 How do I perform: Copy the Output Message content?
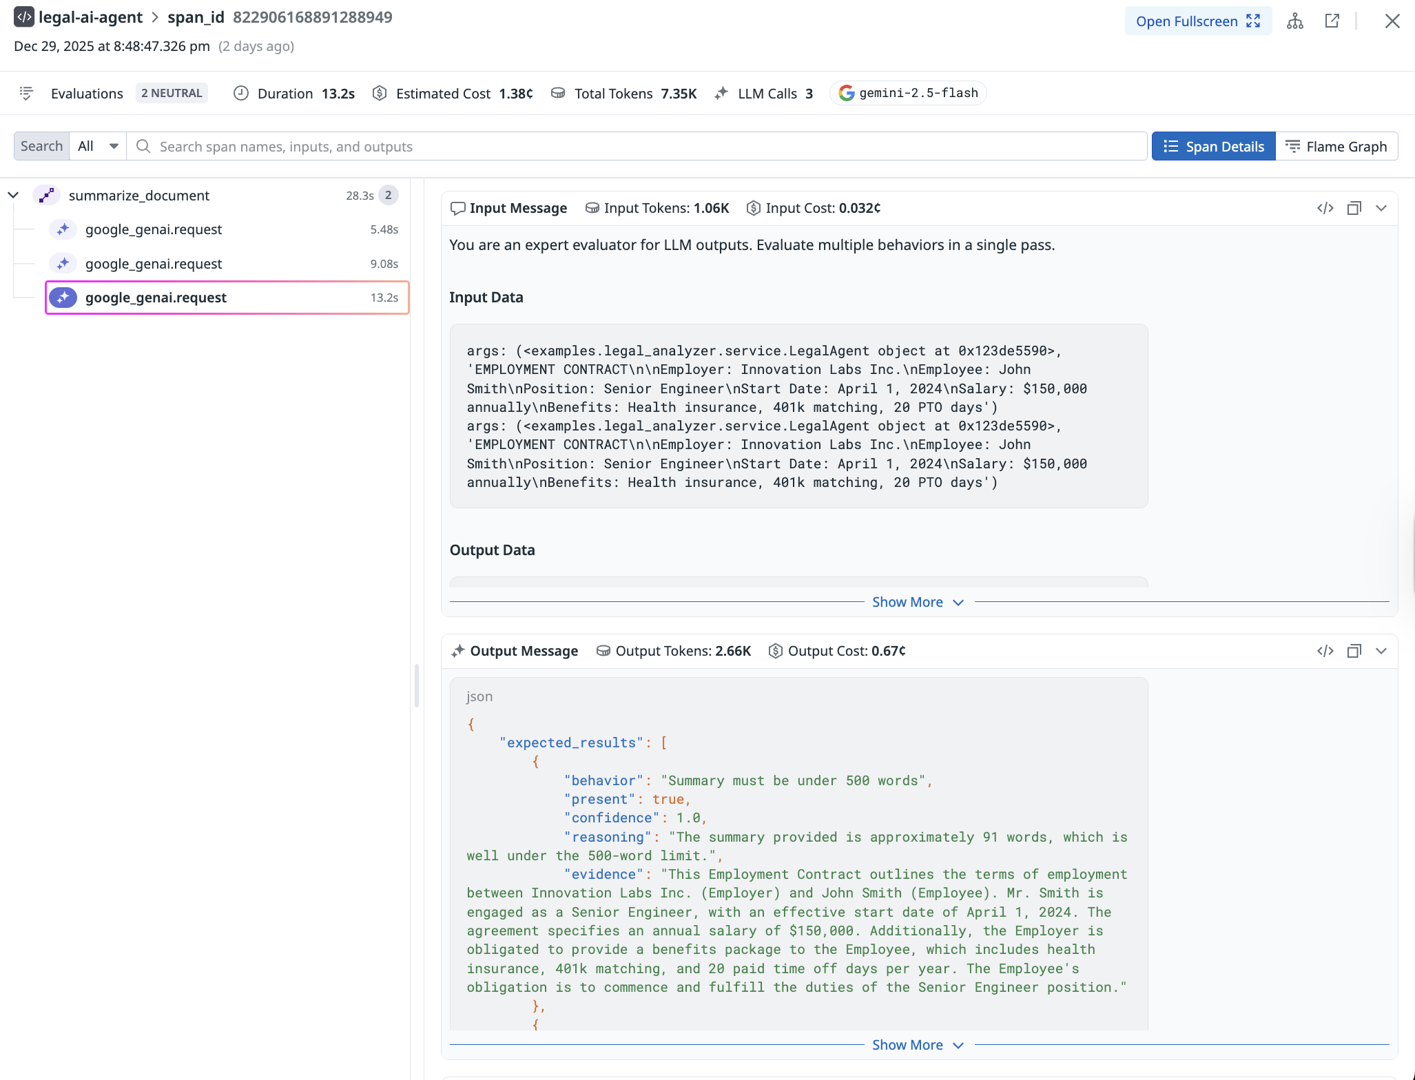[1354, 651]
